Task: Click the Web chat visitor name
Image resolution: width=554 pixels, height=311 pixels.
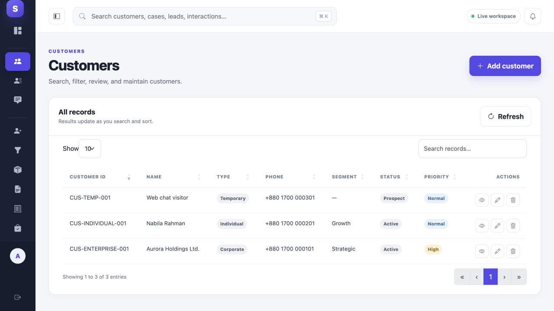Action: pos(167,198)
